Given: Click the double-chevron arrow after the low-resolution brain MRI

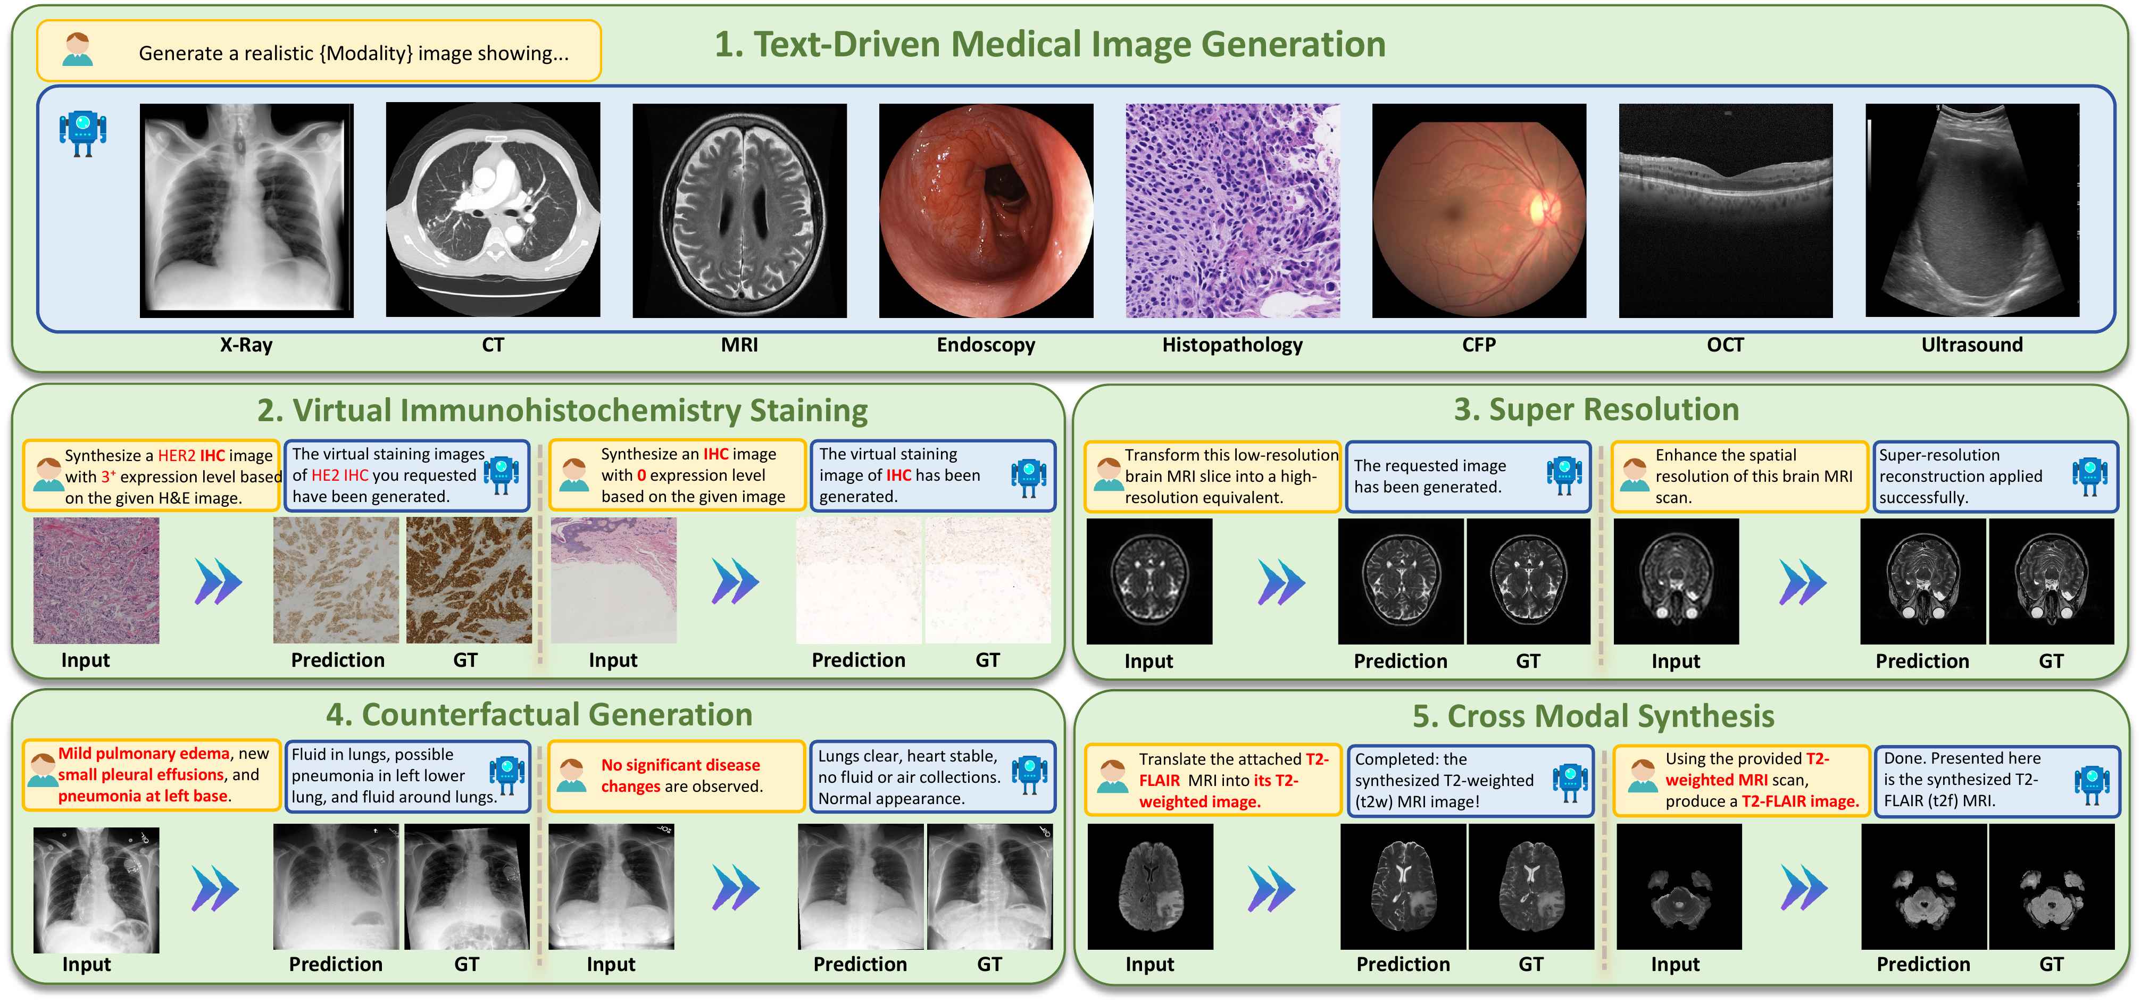Looking at the screenshot, I should click(x=1281, y=582).
